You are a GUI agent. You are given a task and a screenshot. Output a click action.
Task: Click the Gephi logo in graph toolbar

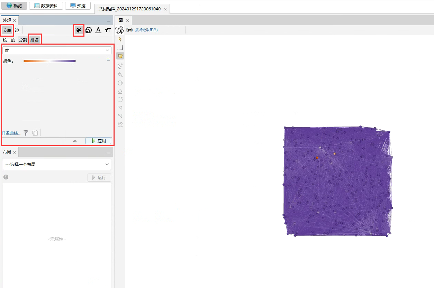click(119, 30)
